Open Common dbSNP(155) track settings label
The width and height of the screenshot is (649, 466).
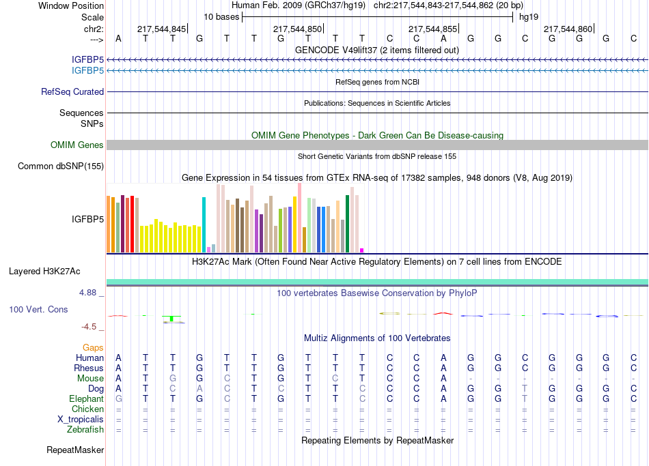(x=60, y=166)
